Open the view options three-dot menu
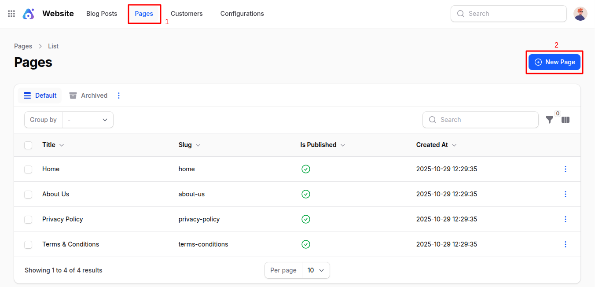595x287 pixels. pyautogui.click(x=118, y=96)
